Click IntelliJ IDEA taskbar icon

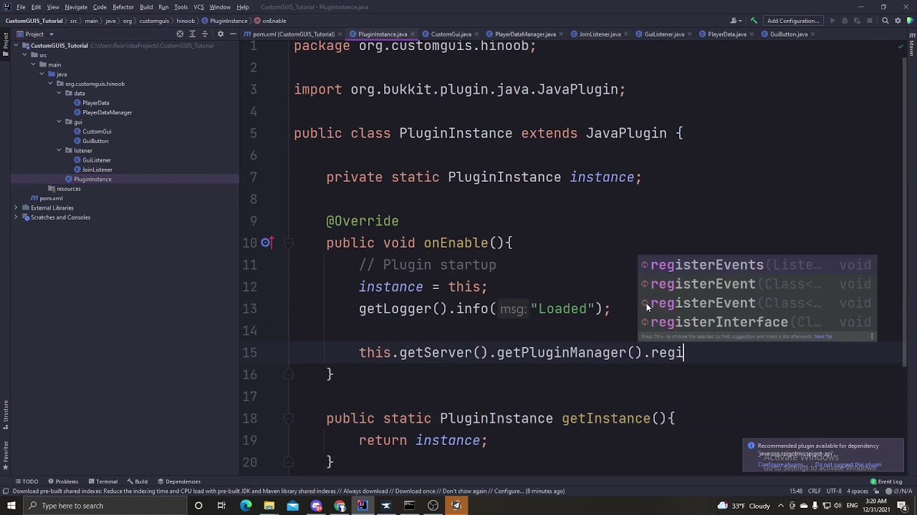click(363, 506)
